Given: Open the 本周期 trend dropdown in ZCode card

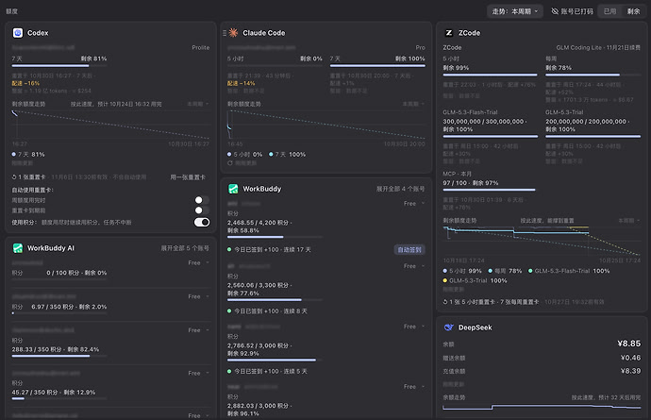Looking at the screenshot, I should pos(629,221).
